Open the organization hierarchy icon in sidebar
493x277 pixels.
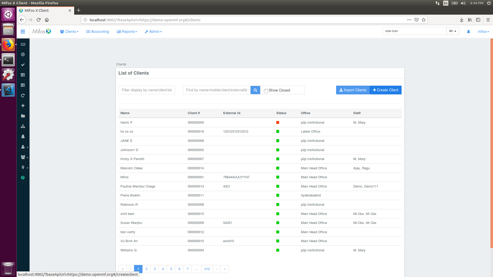[x=23, y=126]
